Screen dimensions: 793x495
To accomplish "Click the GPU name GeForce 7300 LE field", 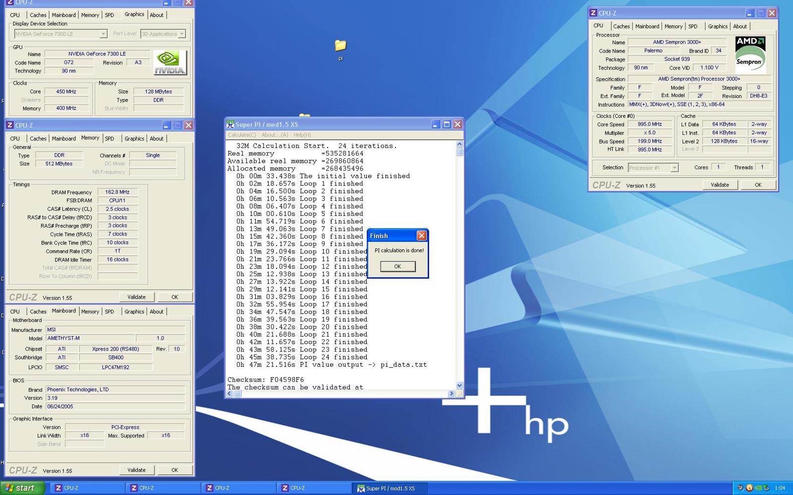I will pos(97,54).
